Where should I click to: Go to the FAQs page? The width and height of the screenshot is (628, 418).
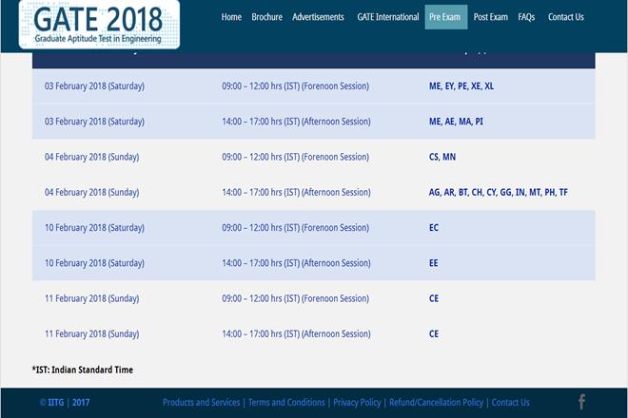(526, 17)
